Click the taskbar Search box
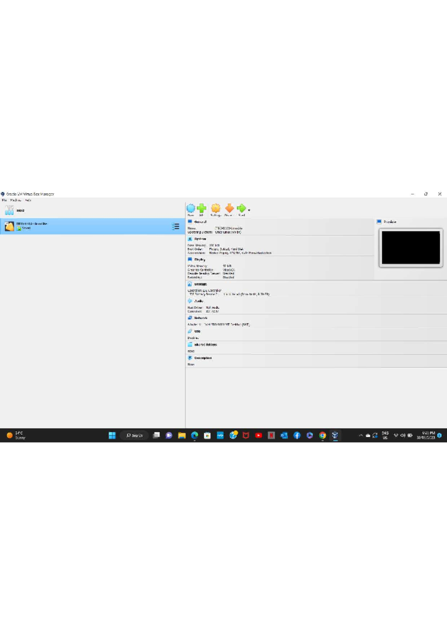This screenshot has width=447, height=633. click(134, 435)
